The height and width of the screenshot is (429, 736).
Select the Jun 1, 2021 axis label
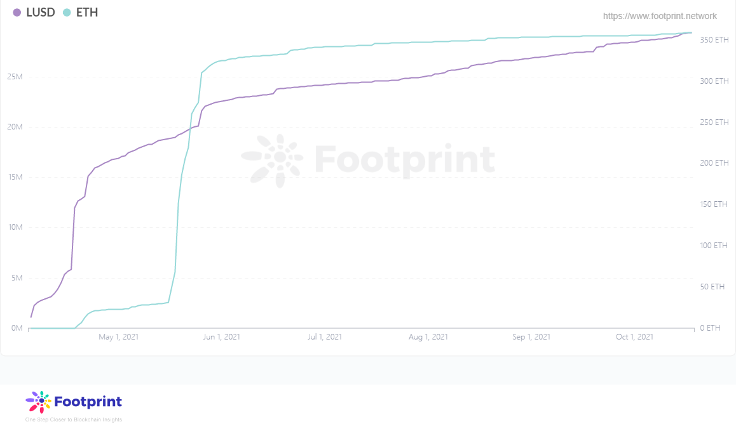point(222,336)
